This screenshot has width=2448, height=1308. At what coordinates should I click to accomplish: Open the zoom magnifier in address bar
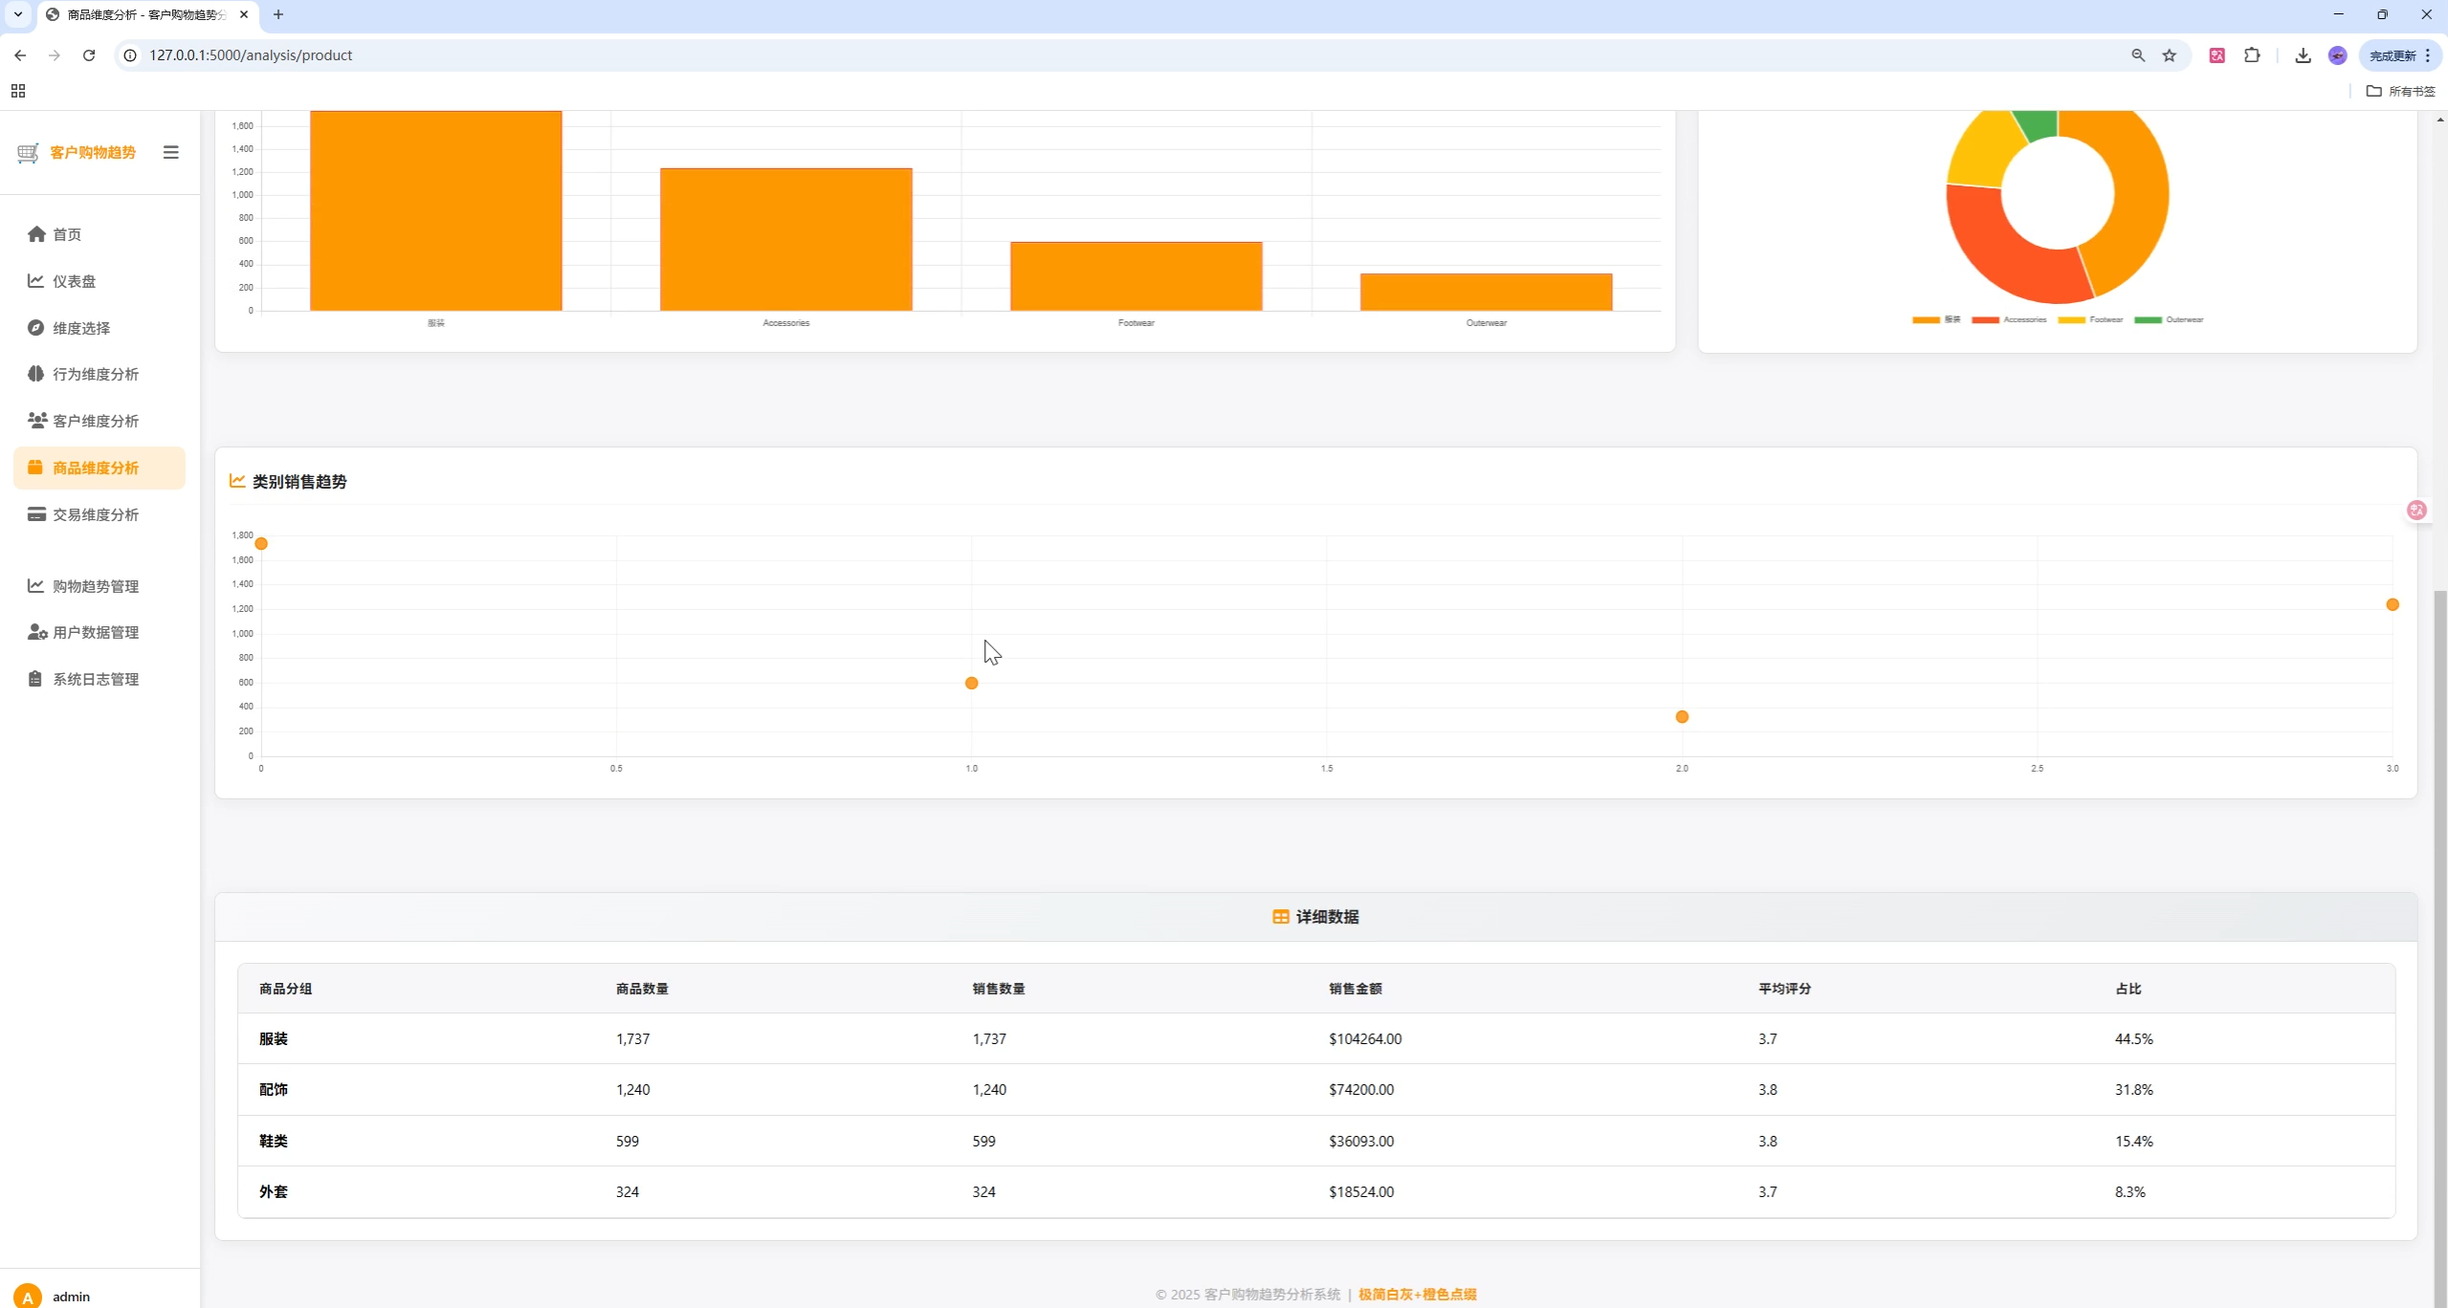[x=2138, y=55]
